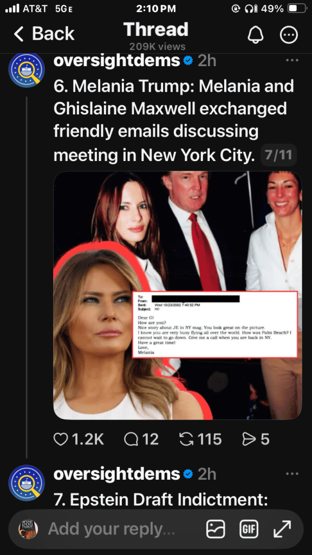The width and height of the screenshot is (312, 555).
Task: Tap the 7/11 thread position badge
Action: tap(279, 155)
